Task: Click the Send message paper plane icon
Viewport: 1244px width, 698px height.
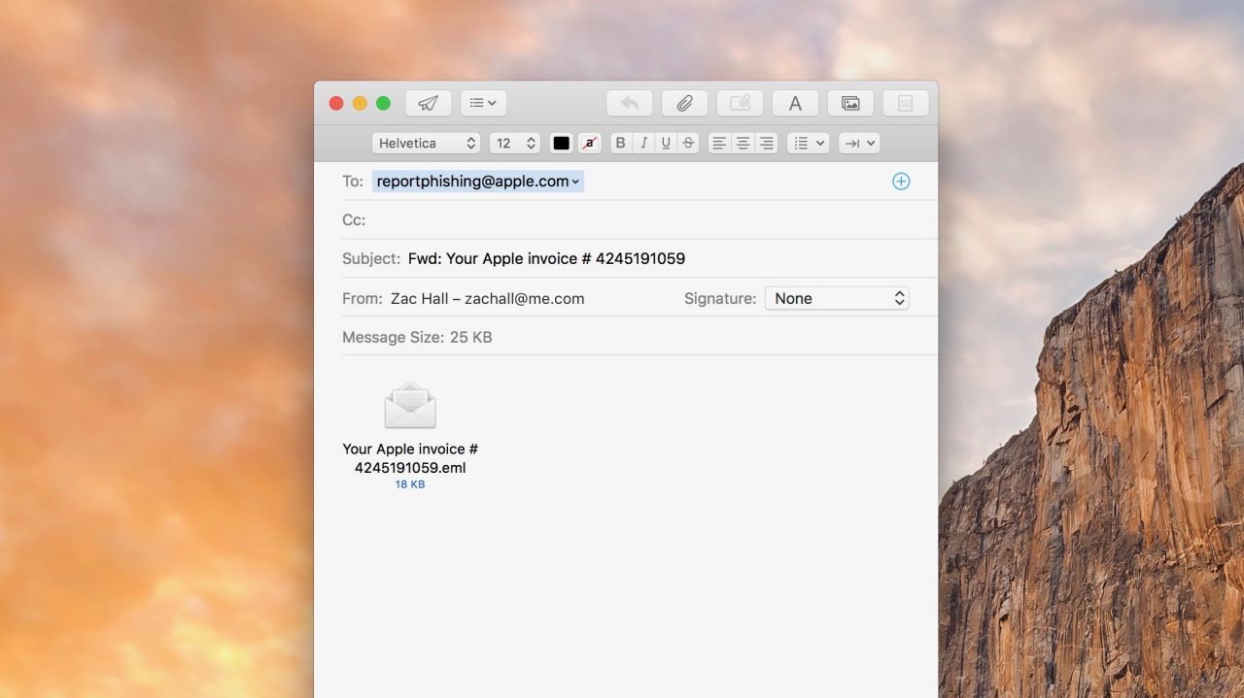Action: (x=428, y=103)
